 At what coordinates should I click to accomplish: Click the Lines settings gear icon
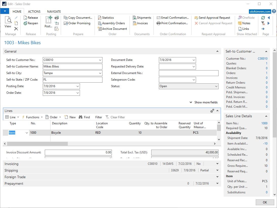point(212,111)
